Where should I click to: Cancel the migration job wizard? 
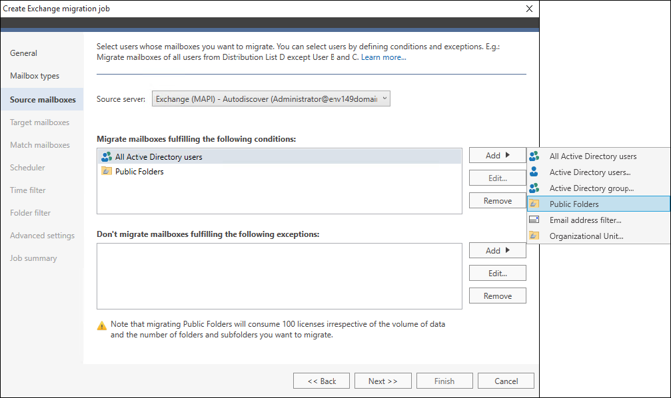tap(506, 381)
